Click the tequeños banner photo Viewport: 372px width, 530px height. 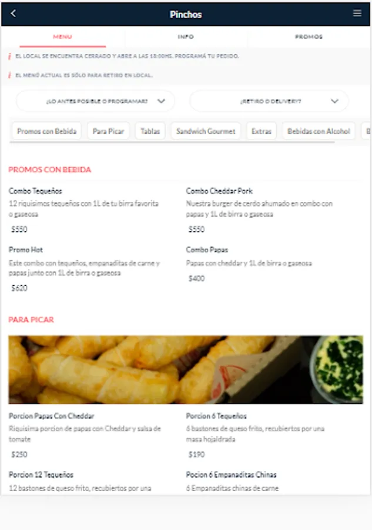[186, 369]
